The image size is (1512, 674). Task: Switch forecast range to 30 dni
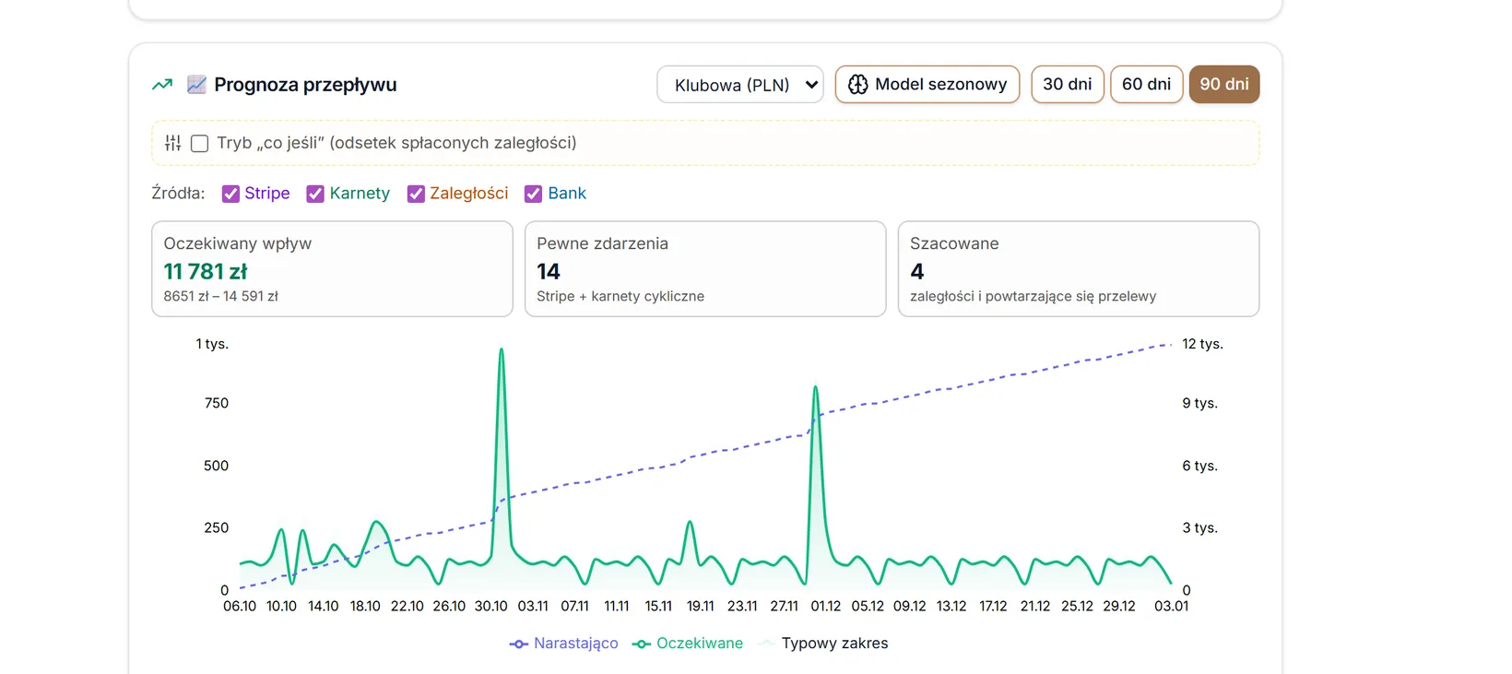point(1068,85)
